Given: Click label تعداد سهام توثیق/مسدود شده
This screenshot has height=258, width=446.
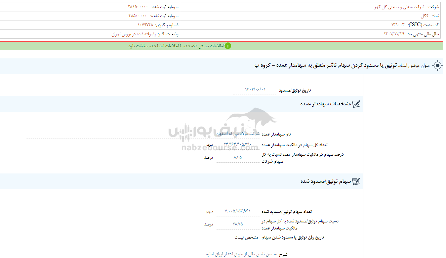Looking at the screenshot, I should (x=287, y=212).
